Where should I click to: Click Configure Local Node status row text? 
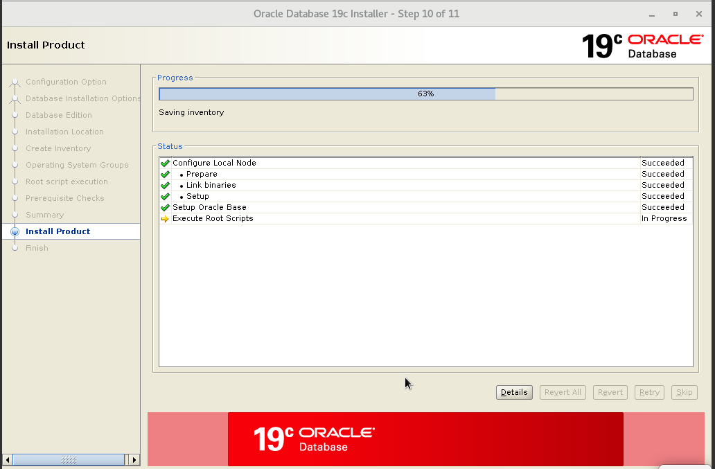pos(214,163)
